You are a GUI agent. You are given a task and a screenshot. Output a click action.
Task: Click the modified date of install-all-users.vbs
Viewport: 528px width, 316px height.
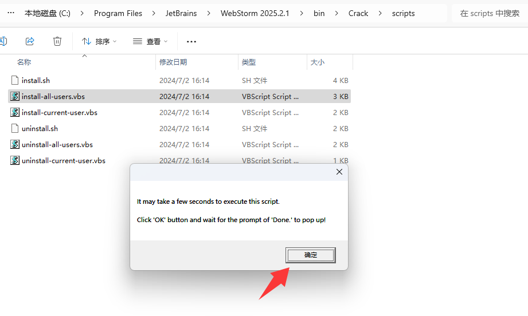(184, 97)
